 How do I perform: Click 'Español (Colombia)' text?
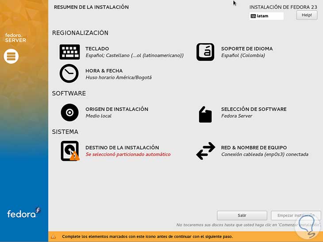coord(243,56)
